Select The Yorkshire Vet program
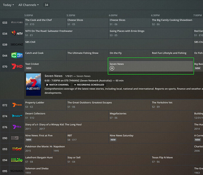Screen dimensions: 203x175 pyautogui.click(x=177, y=105)
